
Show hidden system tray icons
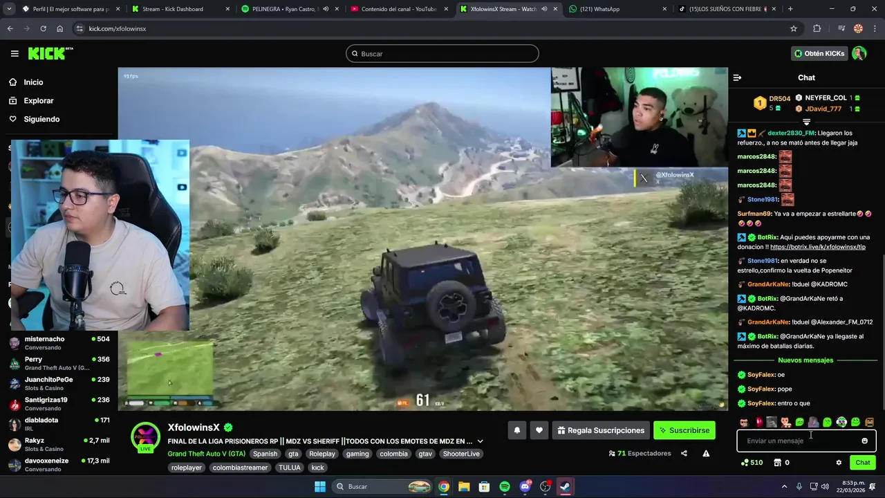[x=784, y=487]
